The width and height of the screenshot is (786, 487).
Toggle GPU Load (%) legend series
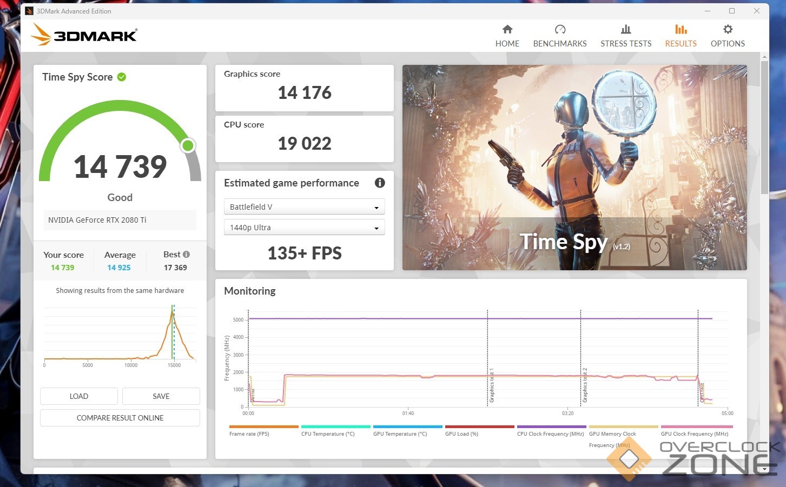tap(461, 433)
